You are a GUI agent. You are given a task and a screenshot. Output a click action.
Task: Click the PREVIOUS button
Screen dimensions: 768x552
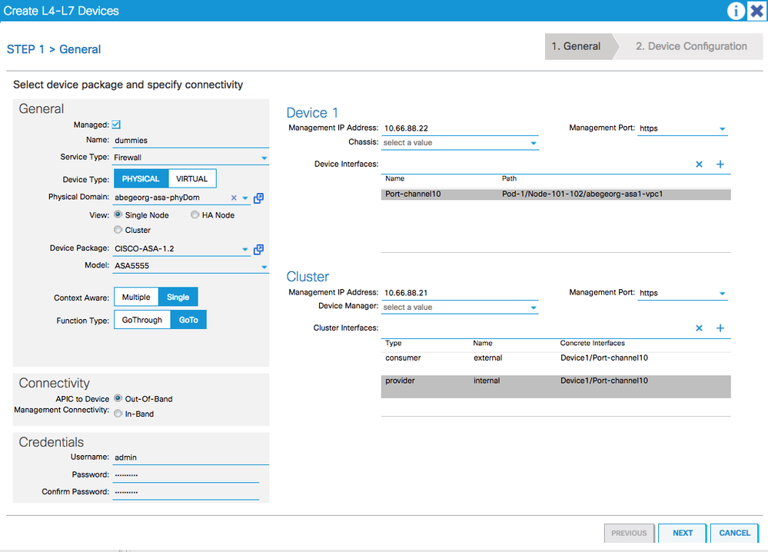pos(629,533)
